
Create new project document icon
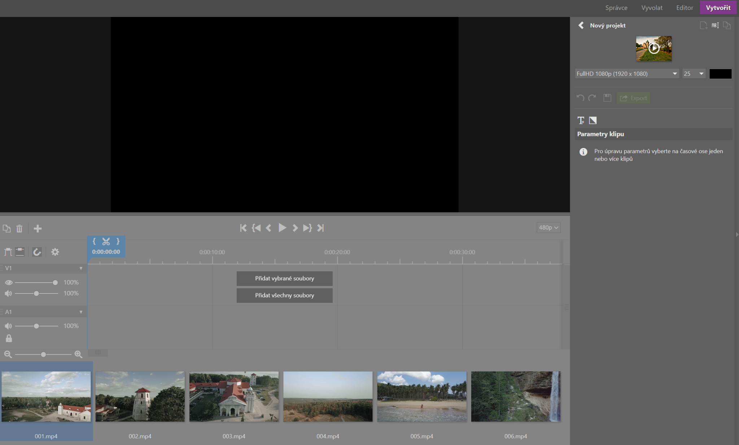703,25
